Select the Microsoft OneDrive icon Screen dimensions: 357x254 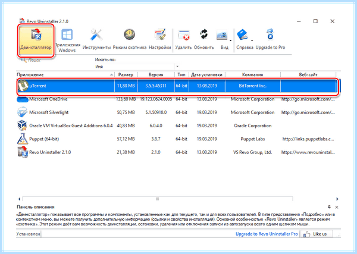pos(23,99)
